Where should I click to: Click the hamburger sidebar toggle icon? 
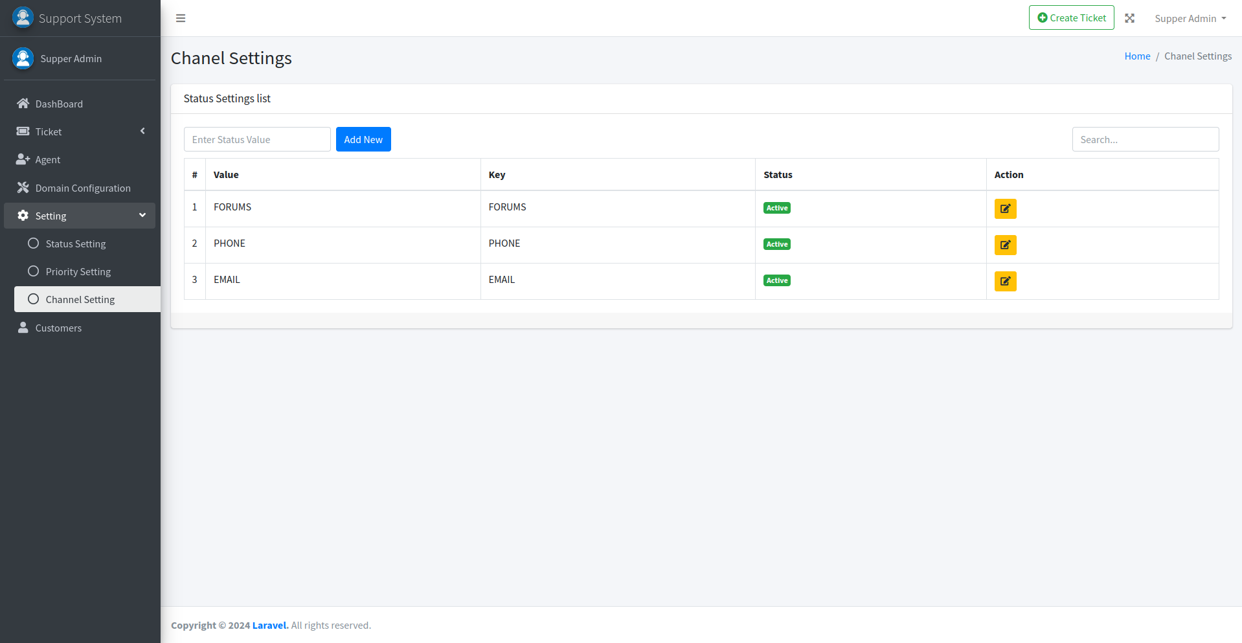coord(181,18)
